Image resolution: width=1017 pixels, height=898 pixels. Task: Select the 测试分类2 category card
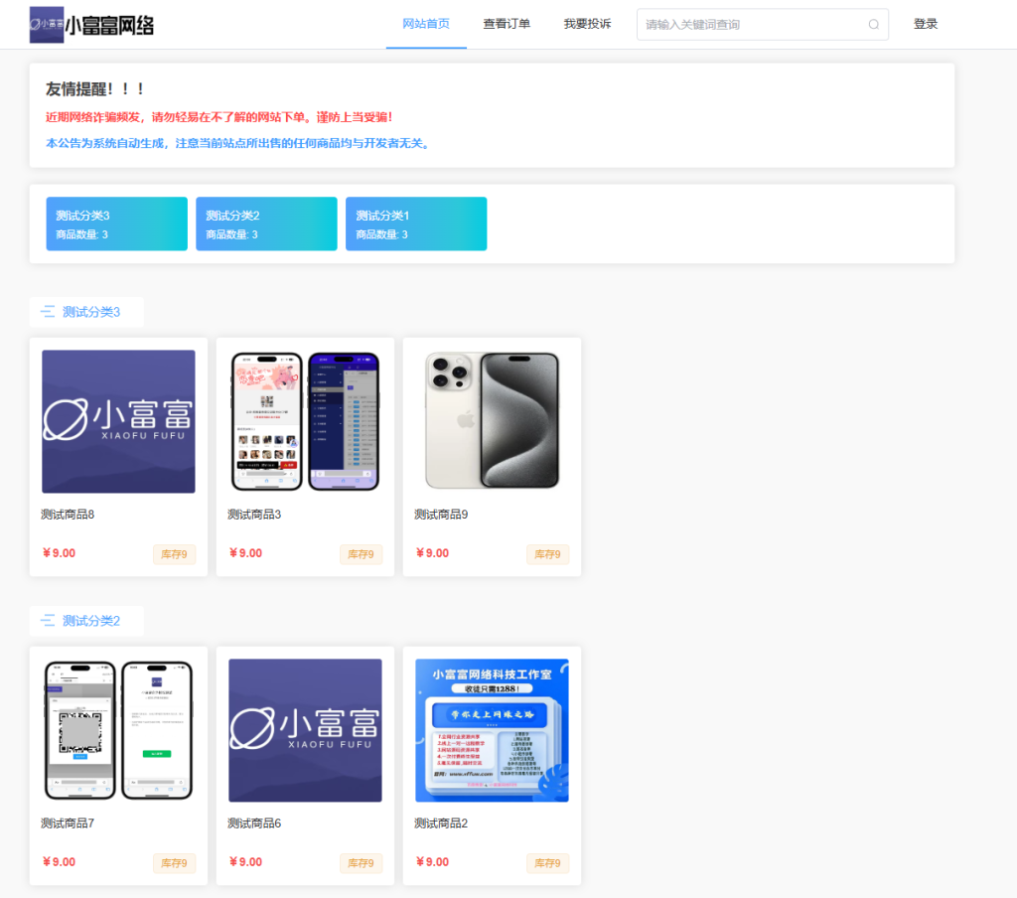click(x=266, y=224)
